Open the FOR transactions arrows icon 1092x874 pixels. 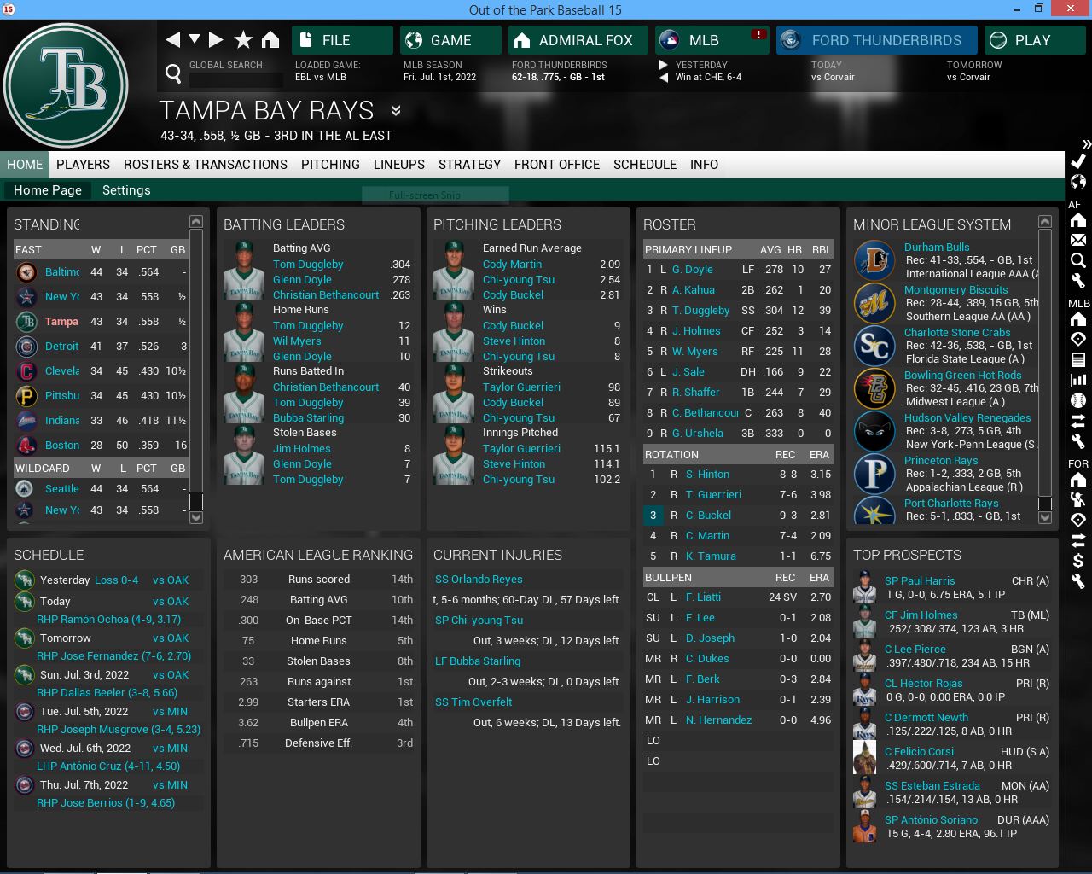[x=1078, y=540]
